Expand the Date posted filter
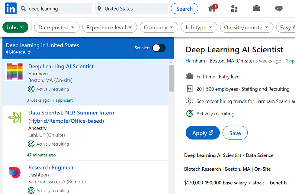Viewport: 295px width, 194px height. [x=57, y=27]
